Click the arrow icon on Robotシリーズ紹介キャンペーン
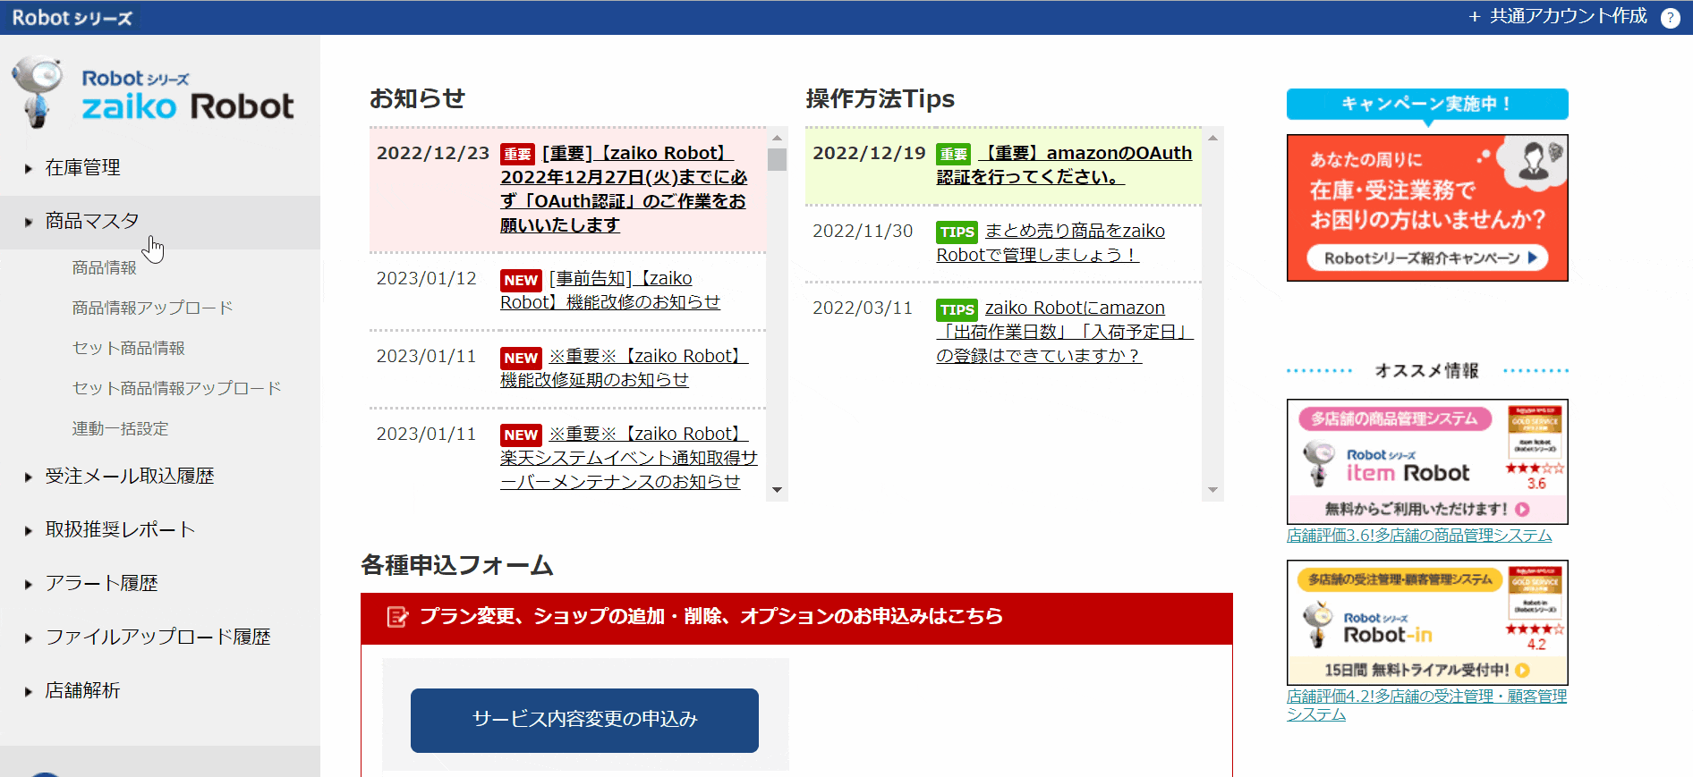 (1533, 258)
